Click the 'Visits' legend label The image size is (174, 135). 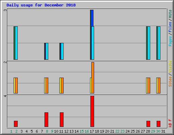coord(170,66)
